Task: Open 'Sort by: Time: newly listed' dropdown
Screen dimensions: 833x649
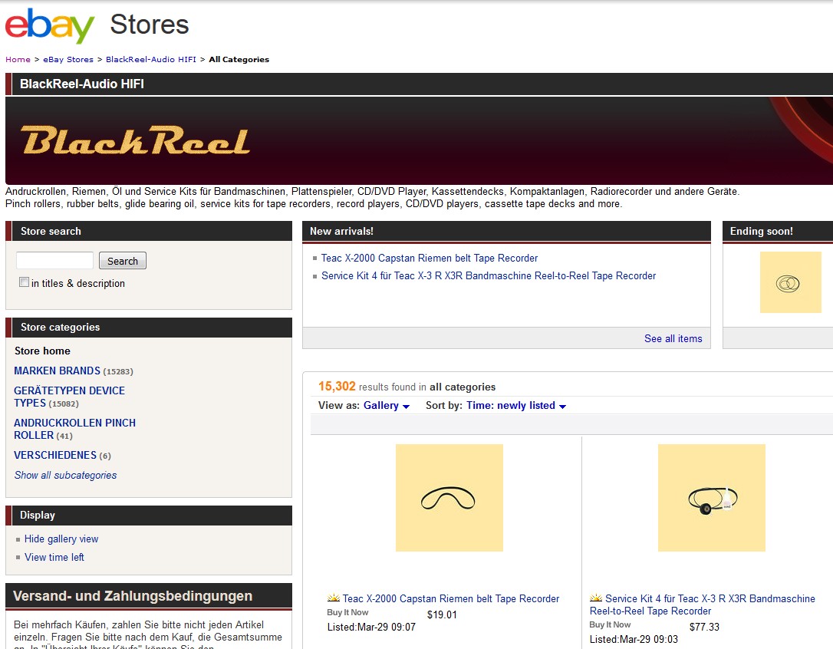Action: [x=515, y=406]
